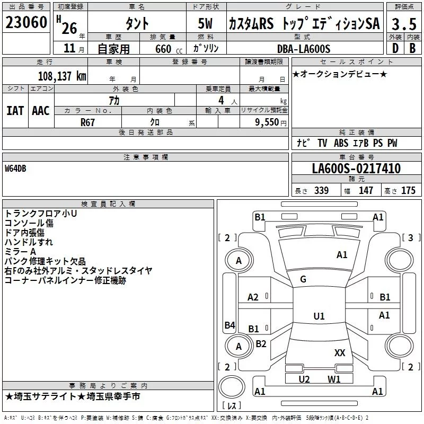Image resolution: width=424 pixels, height=424 pixels.
Task: Click the sales point ★オークションデビュー★
Action: click(340, 74)
